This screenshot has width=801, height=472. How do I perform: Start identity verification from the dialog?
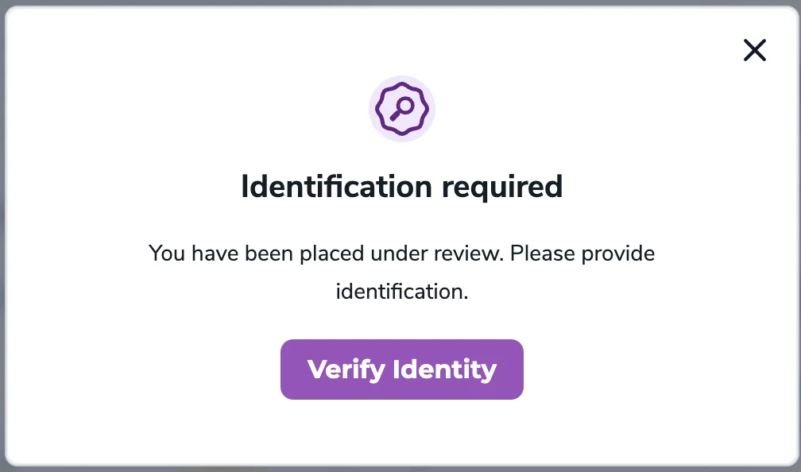coord(401,369)
